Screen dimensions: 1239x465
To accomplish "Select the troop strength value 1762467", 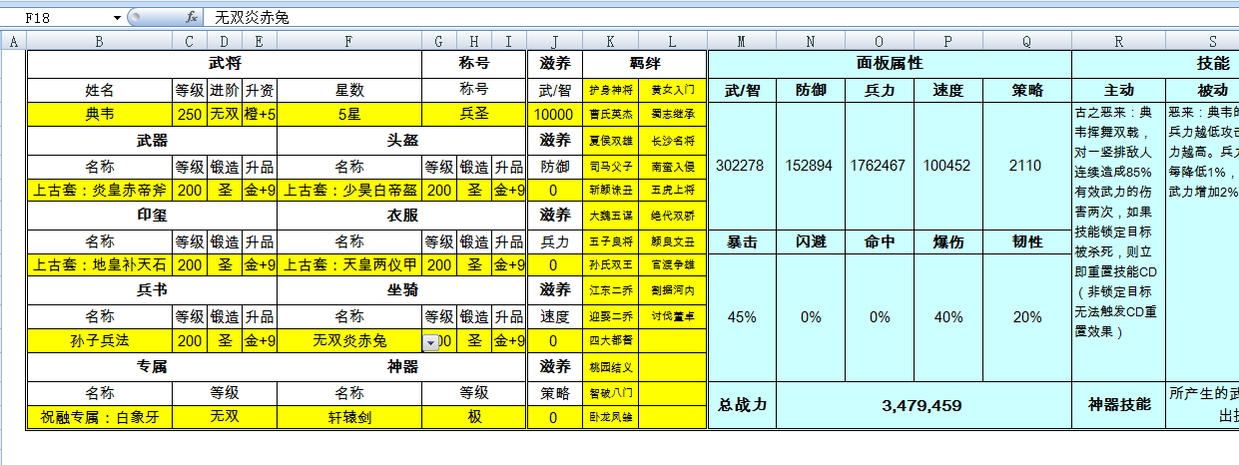I will tap(879, 166).
